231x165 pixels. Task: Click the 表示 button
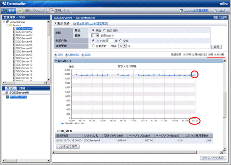tap(217, 47)
